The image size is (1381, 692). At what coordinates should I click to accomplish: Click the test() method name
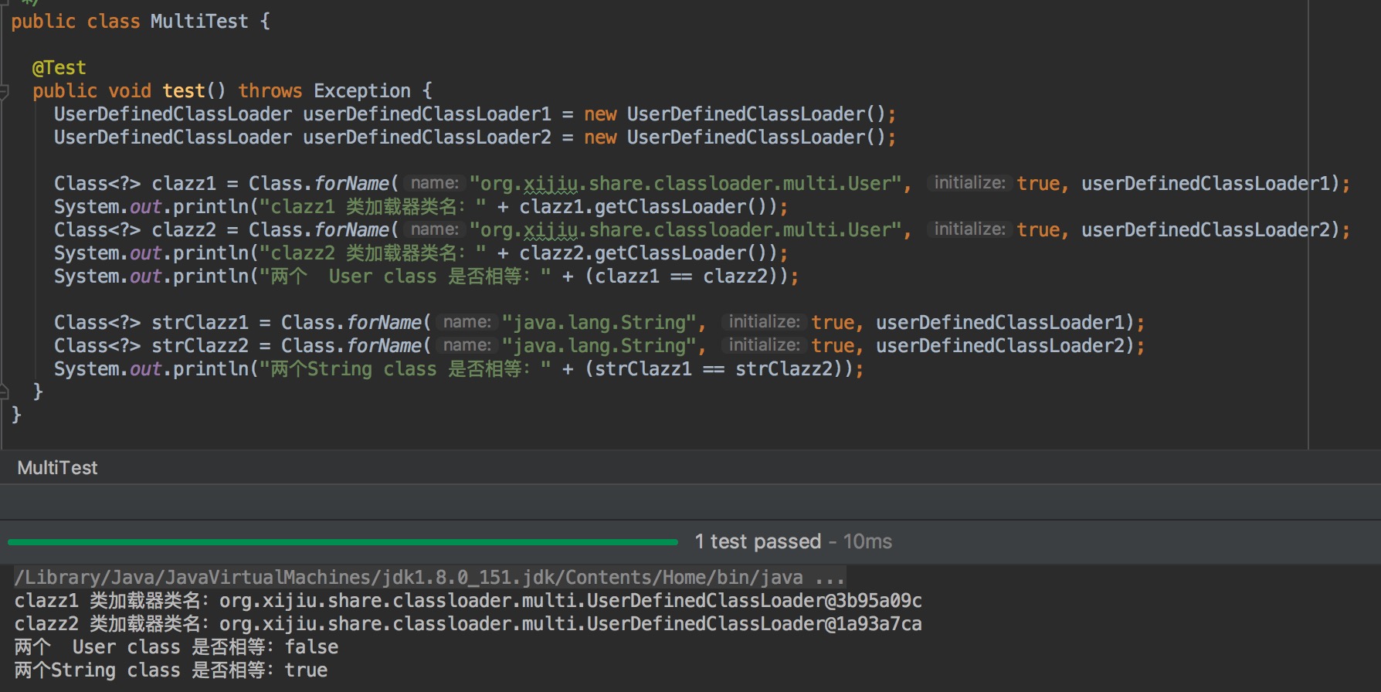point(184,91)
